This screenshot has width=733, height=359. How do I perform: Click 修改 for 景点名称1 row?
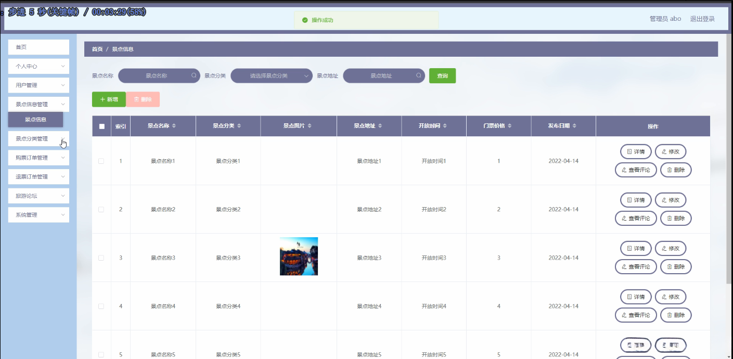(671, 151)
